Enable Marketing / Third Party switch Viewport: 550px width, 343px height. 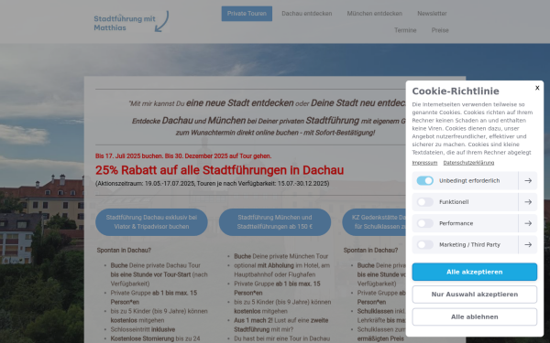[424, 244]
